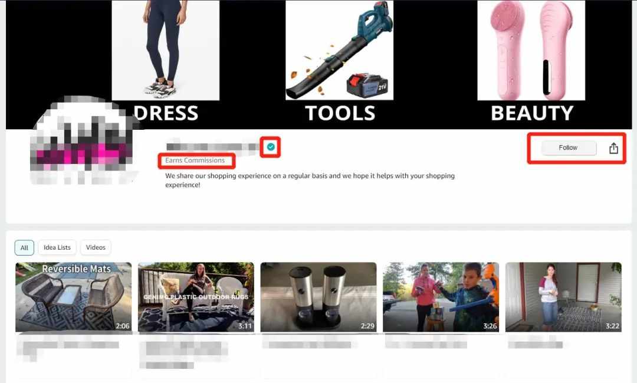Viewport: 637px width, 383px height.
Task: Select the All filter tab
Action: 24,248
